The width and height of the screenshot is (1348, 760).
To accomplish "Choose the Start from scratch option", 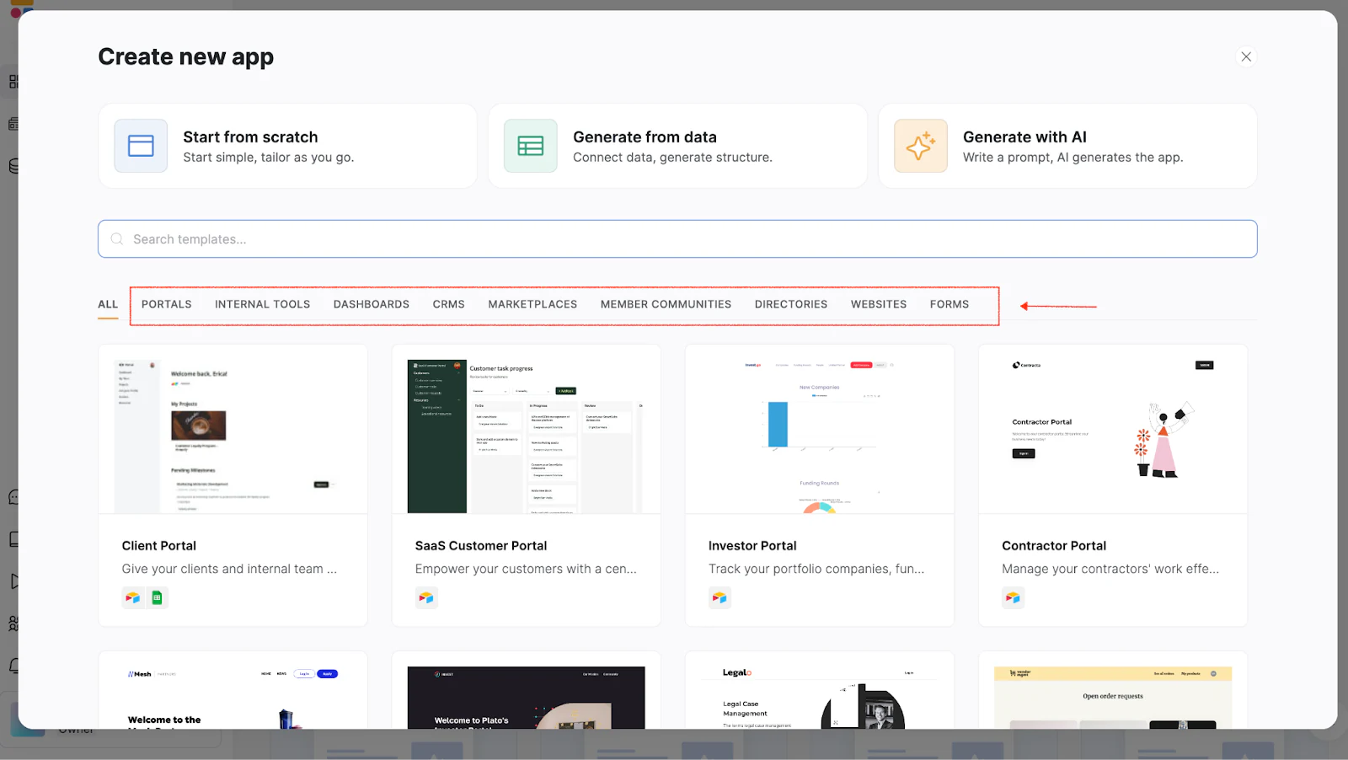I will click(x=287, y=146).
